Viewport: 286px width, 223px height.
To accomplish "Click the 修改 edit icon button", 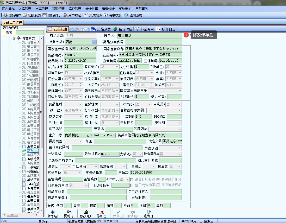I will click(x=85, y=212).
